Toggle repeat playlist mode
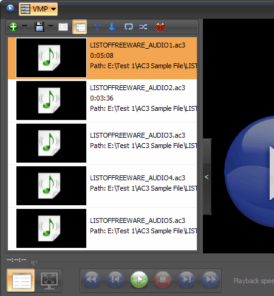Screen dimensions: 274x296 pyautogui.click(x=129, y=27)
